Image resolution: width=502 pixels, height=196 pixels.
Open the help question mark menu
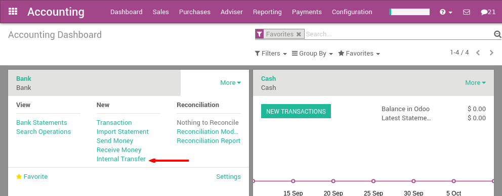pos(446,12)
